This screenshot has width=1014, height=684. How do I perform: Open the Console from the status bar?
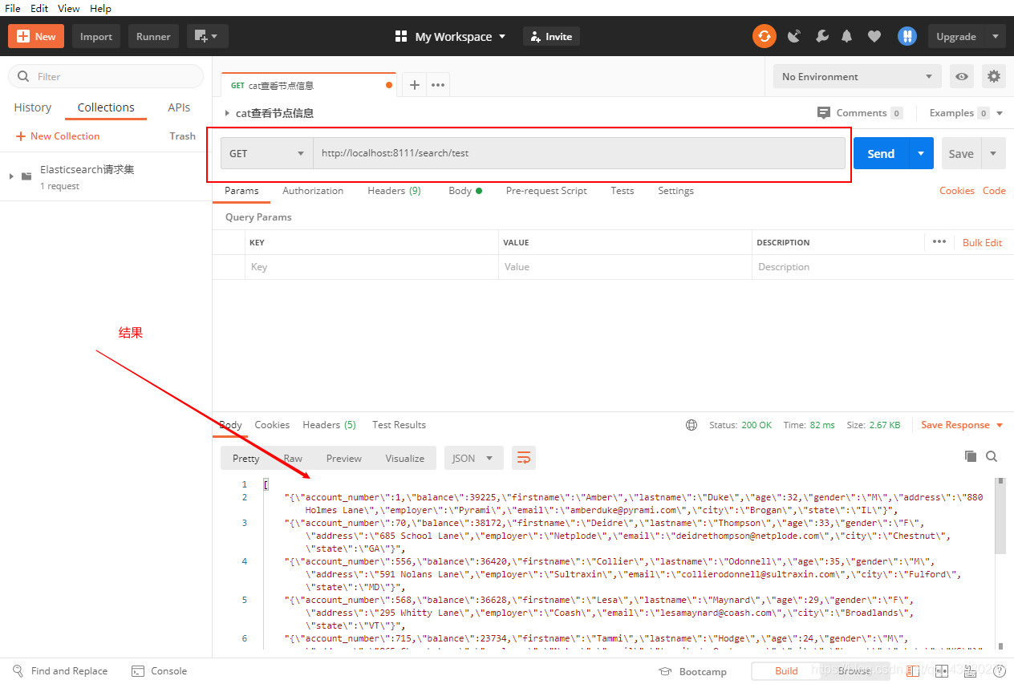click(x=159, y=671)
